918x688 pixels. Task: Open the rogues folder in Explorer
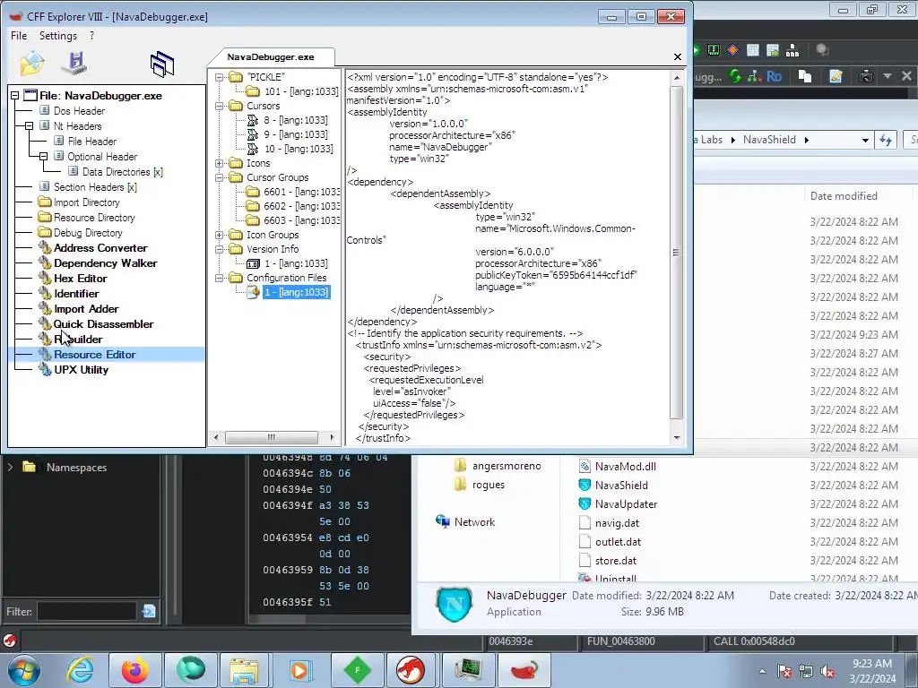(x=488, y=485)
